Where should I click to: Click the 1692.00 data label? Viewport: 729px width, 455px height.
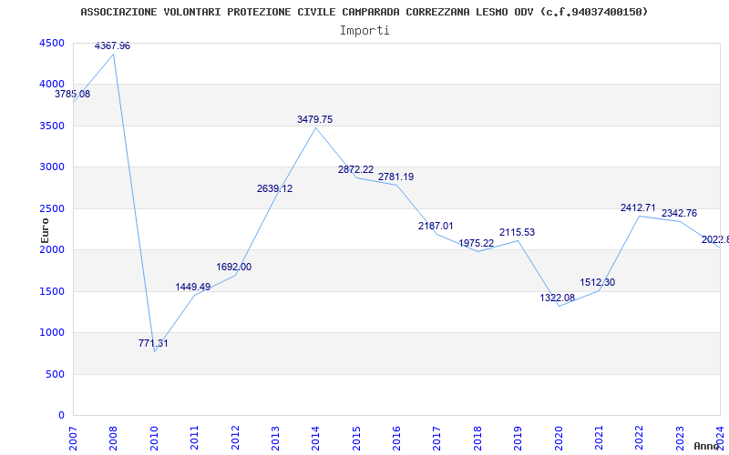click(x=234, y=268)
